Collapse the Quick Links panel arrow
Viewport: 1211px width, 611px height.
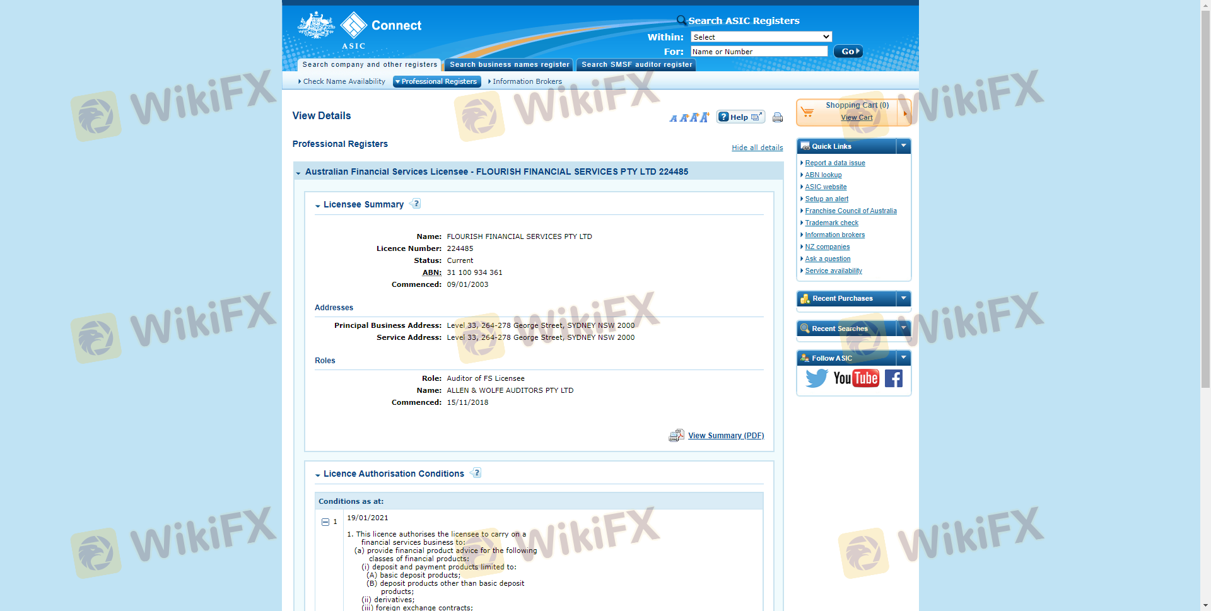[x=904, y=146]
